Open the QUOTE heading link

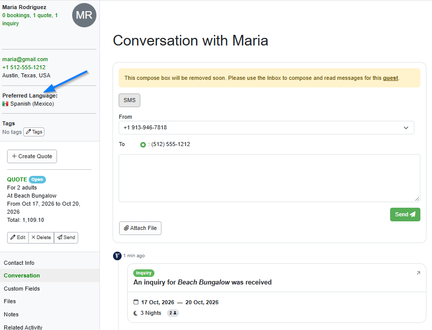(x=17, y=179)
